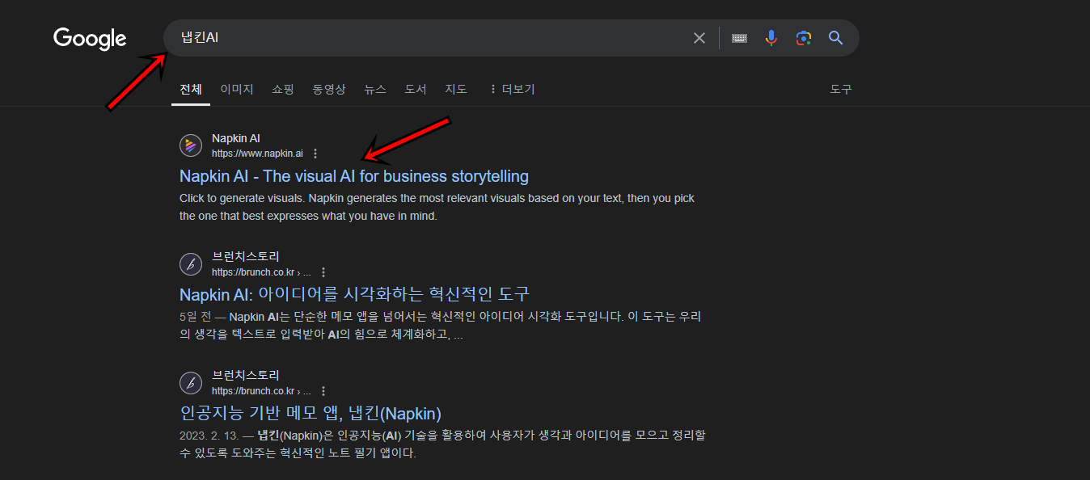Click the snippet dated 2023. 2. 13.

[x=442, y=444]
